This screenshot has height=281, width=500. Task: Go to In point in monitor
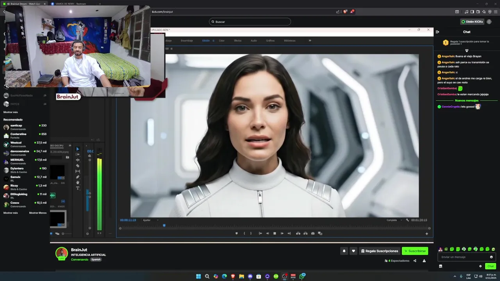coord(261,233)
